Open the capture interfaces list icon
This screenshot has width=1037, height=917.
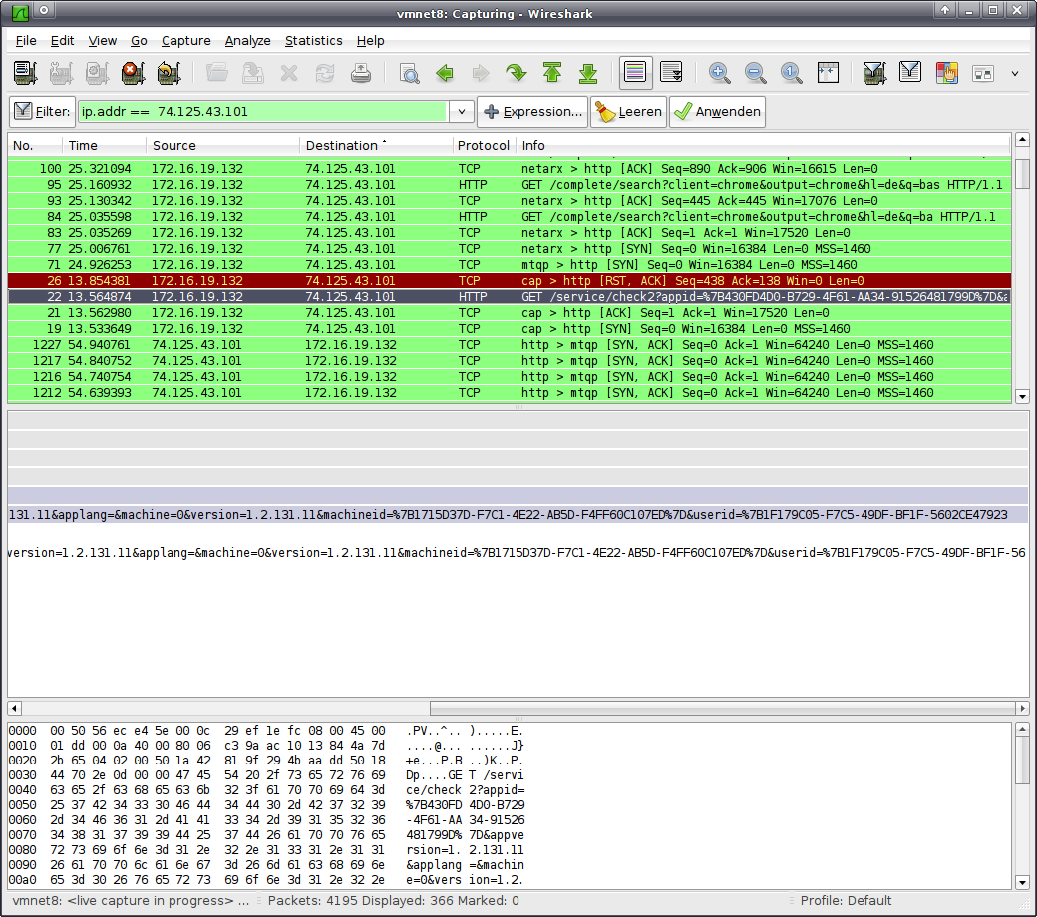tap(25, 73)
